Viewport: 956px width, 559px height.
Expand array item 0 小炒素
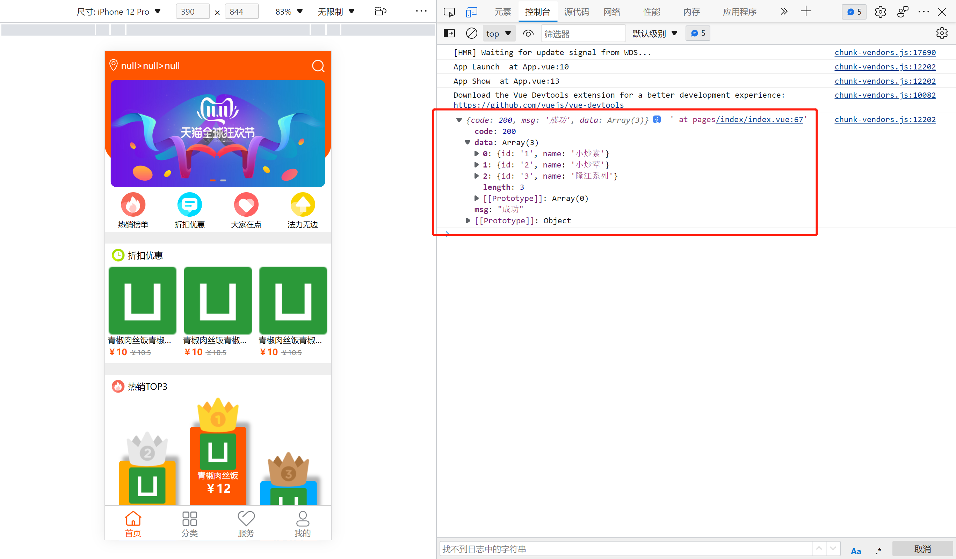476,154
